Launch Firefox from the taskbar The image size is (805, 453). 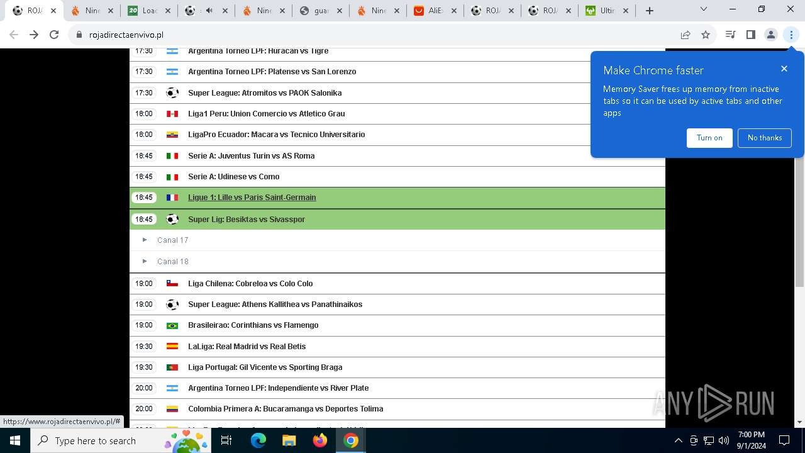tap(320, 440)
